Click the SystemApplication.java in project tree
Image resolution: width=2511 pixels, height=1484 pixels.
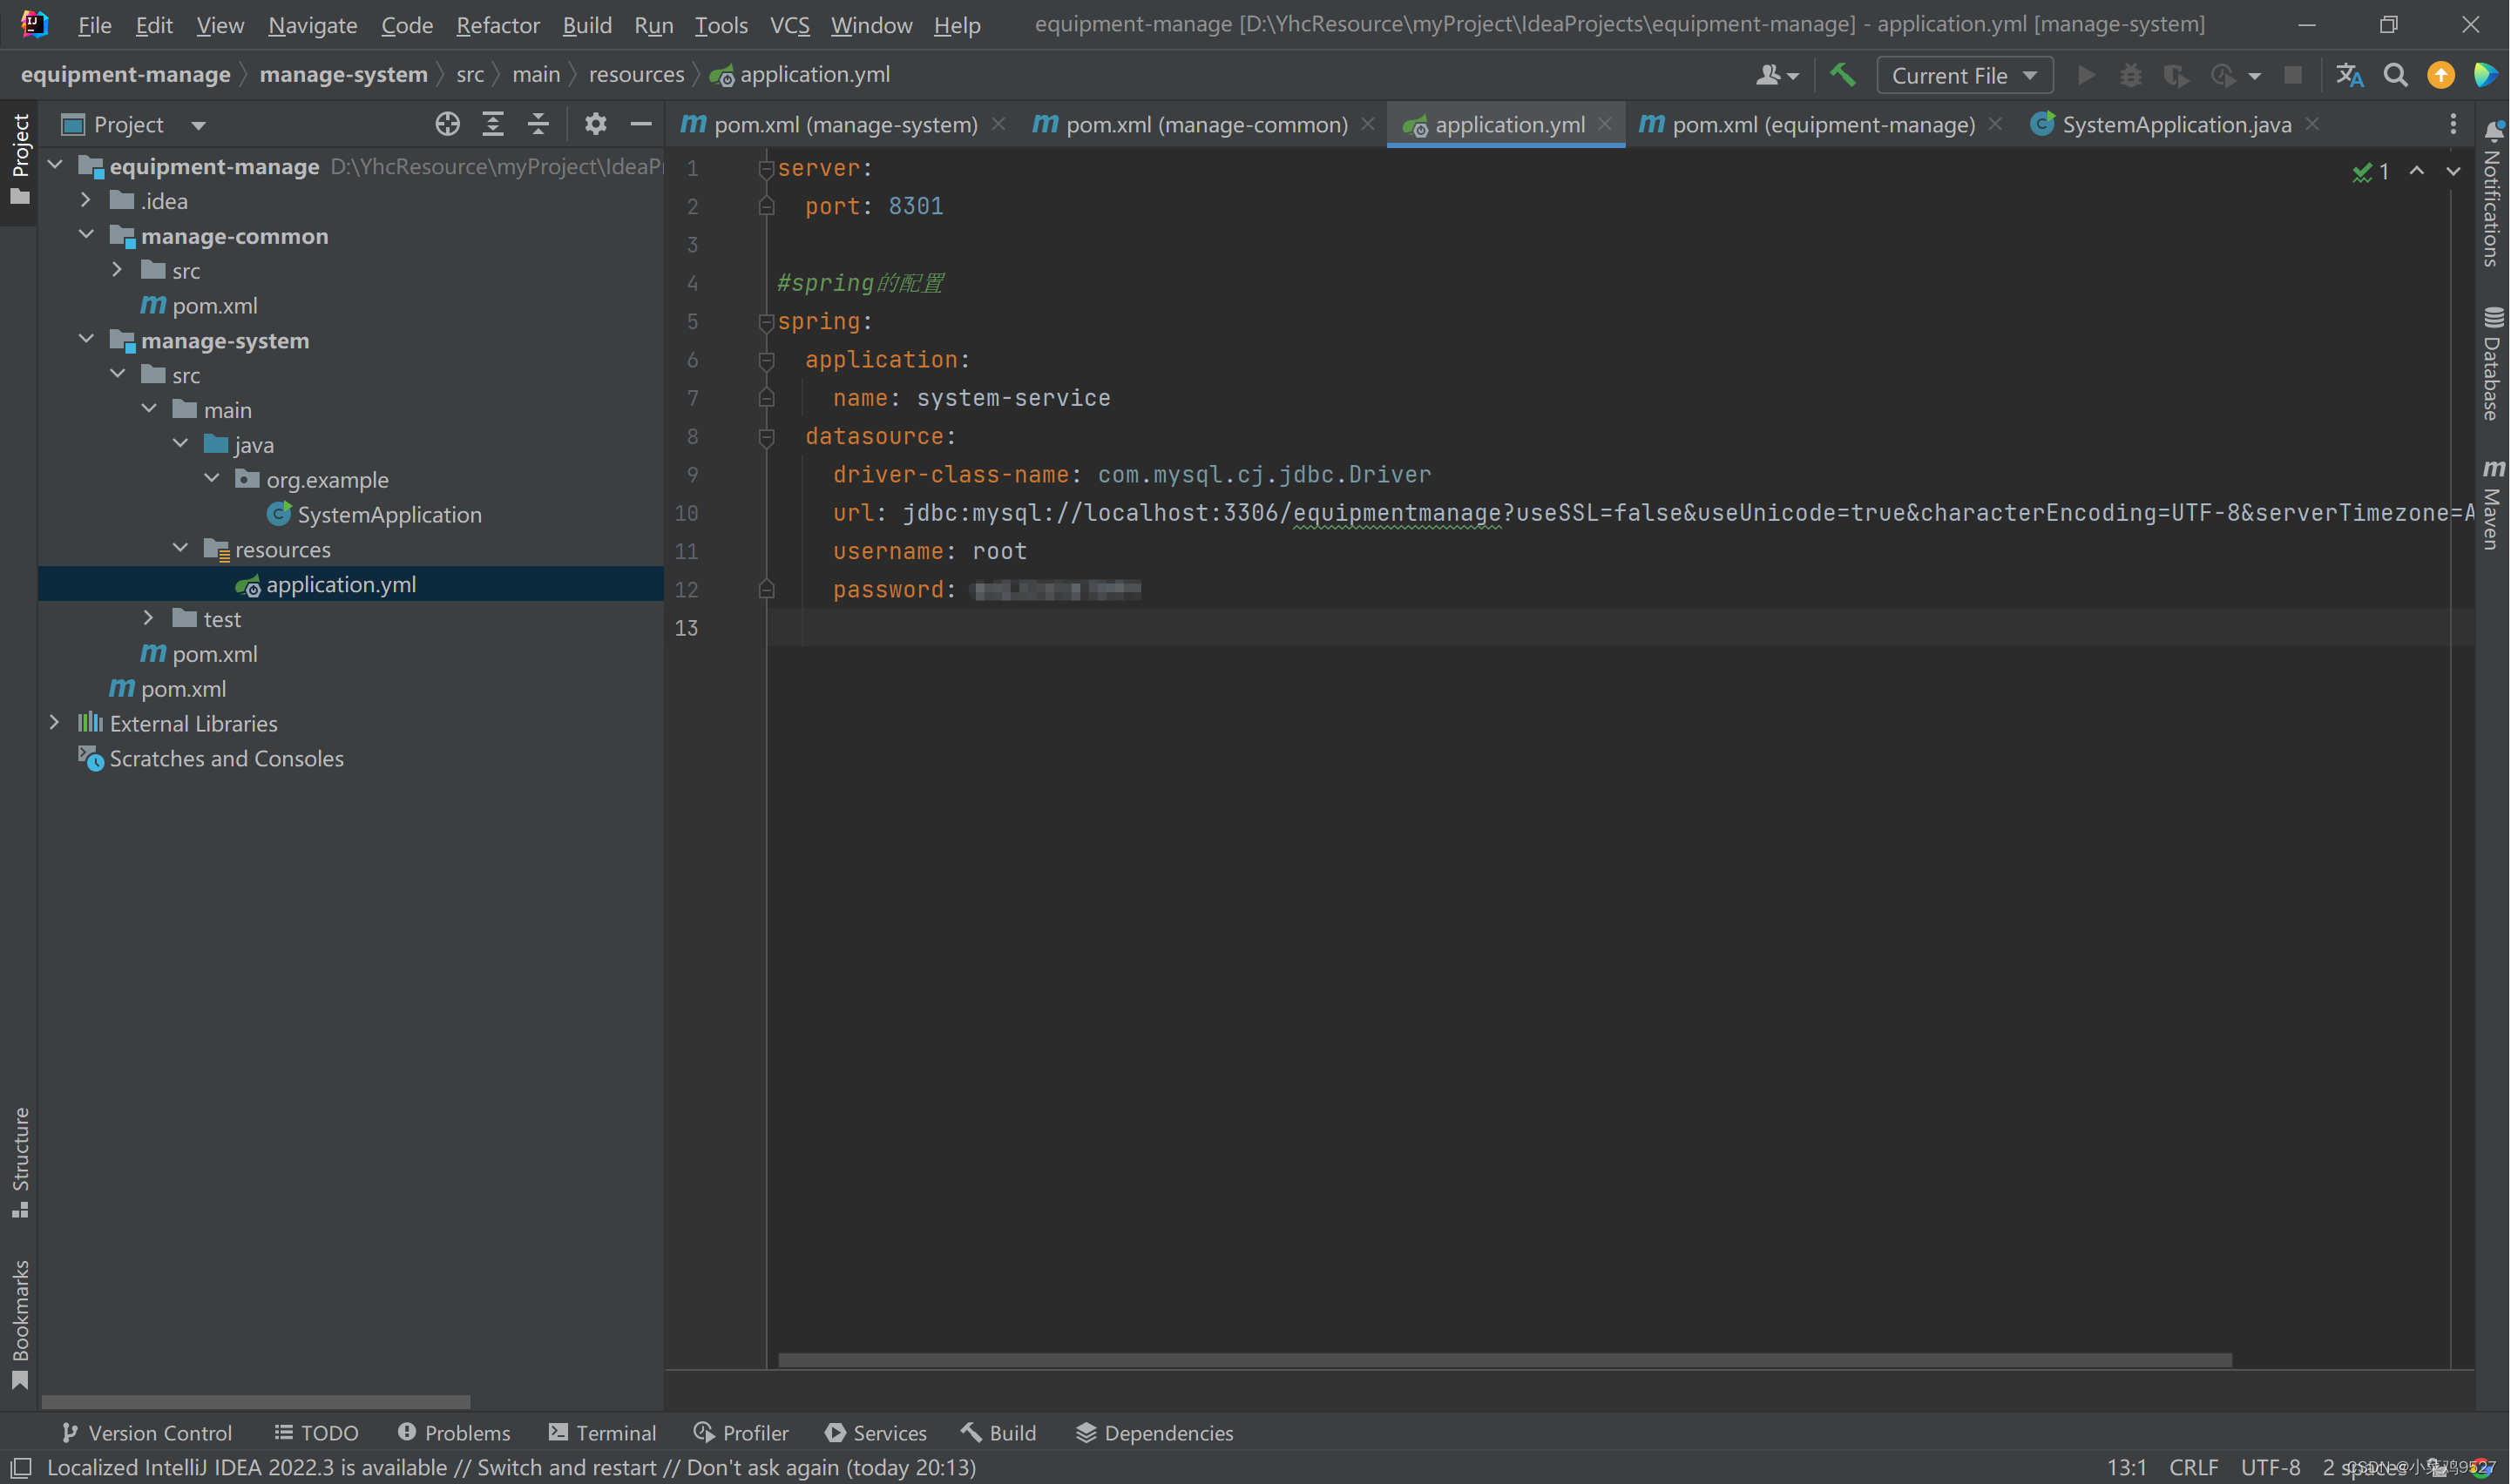[389, 512]
